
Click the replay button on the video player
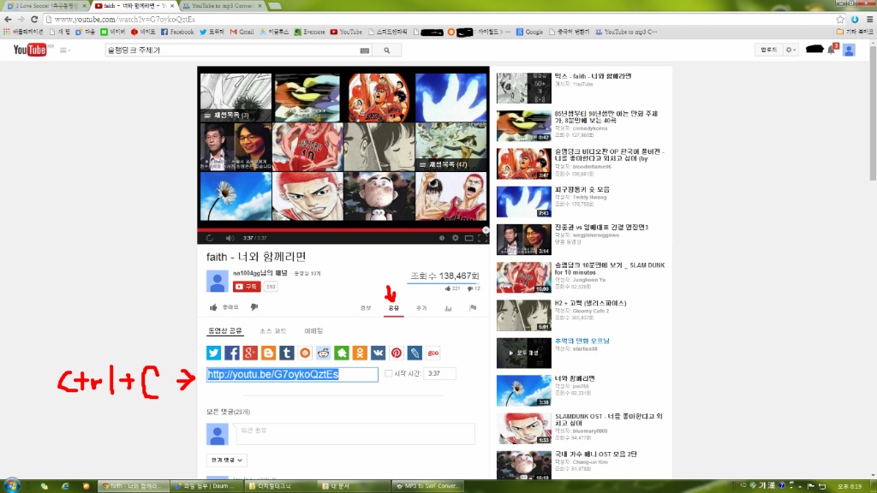tap(210, 238)
